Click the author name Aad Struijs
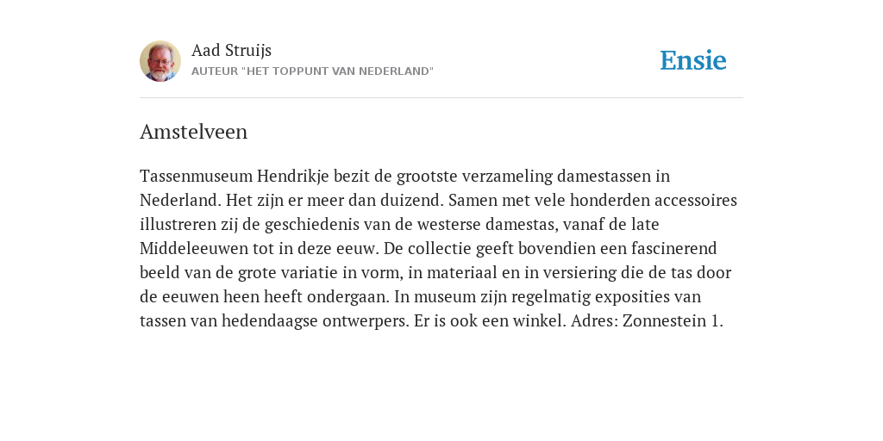 tap(231, 50)
